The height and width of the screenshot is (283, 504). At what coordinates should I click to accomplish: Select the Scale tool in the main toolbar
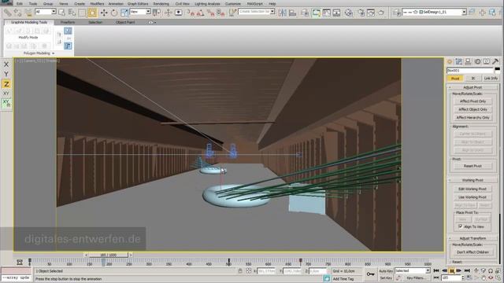click(x=124, y=13)
